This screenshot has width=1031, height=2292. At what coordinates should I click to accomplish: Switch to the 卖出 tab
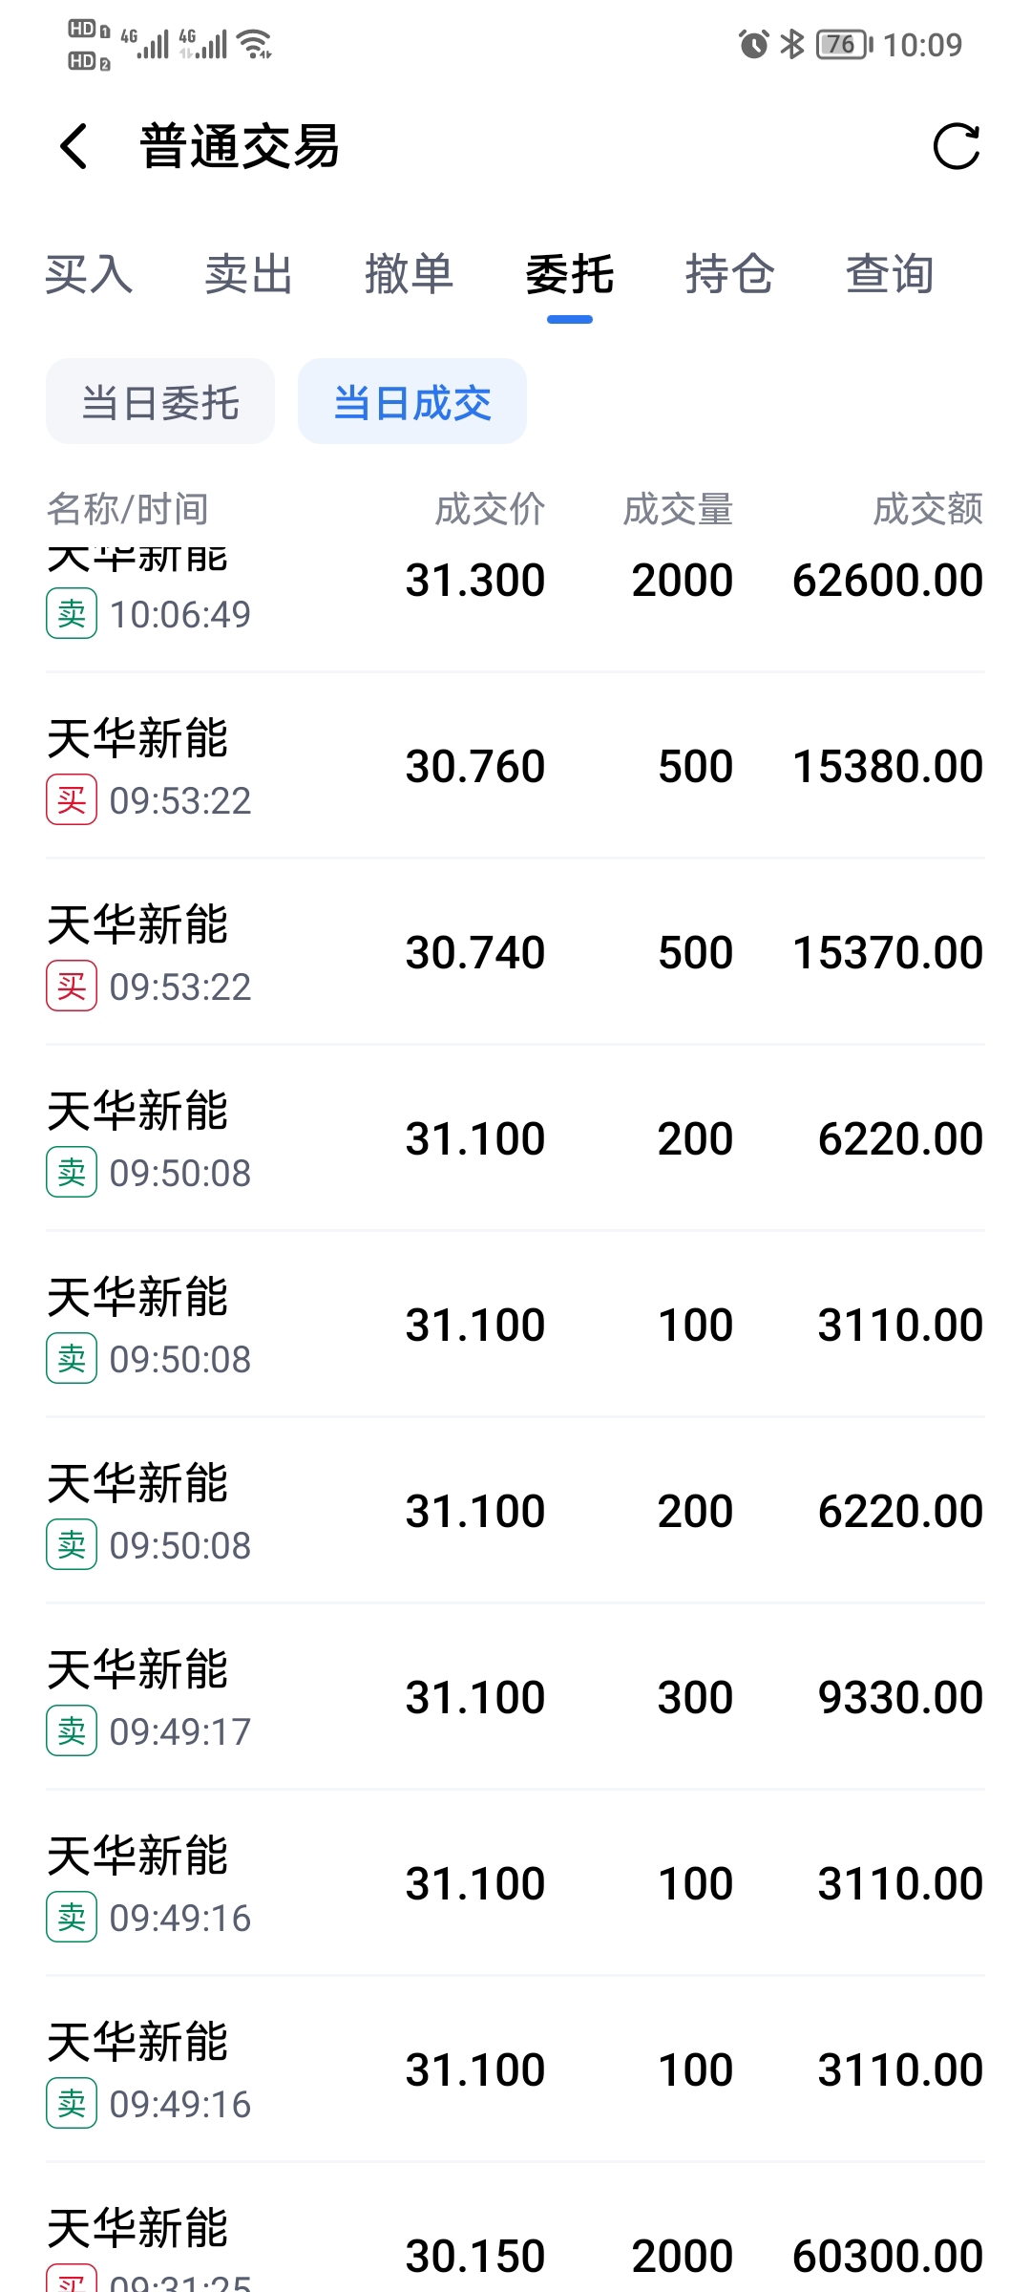click(x=248, y=275)
